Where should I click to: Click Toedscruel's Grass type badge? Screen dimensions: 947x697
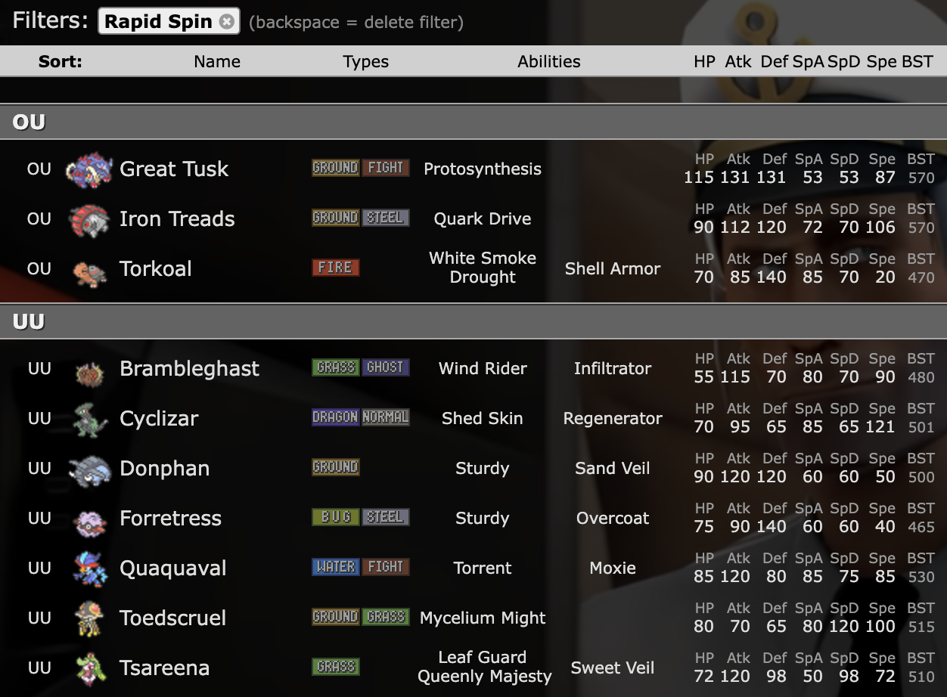coord(386,617)
